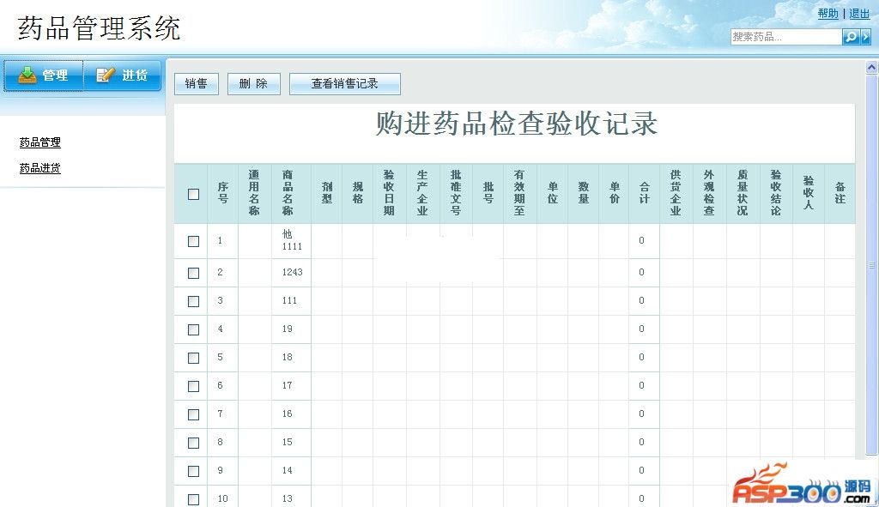Click product name cell '15'
Image resolution: width=879 pixels, height=507 pixels.
pos(292,442)
